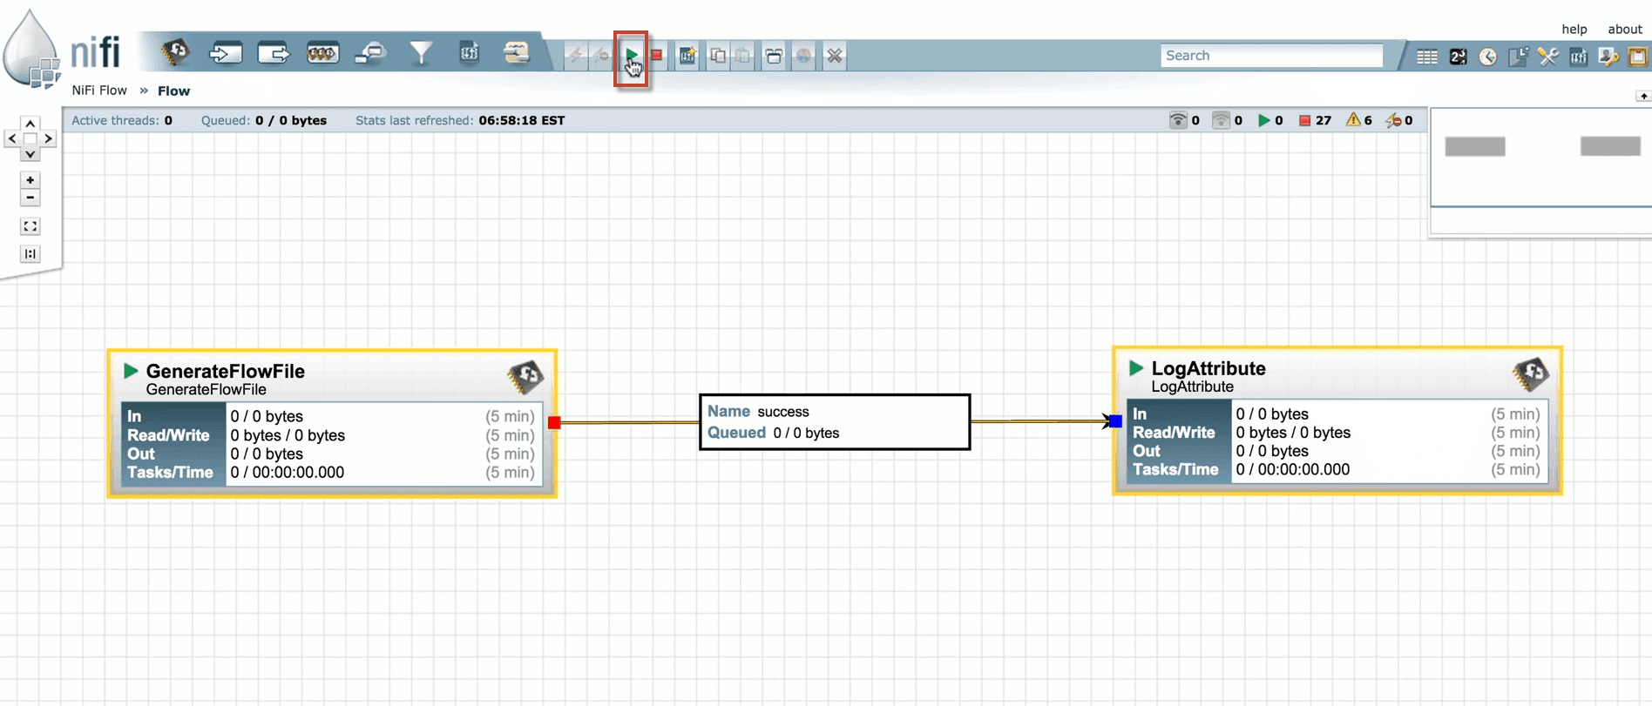Open Flow Configuration History clock icon
The height and width of the screenshot is (706, 1652).
coord(1487,57)
